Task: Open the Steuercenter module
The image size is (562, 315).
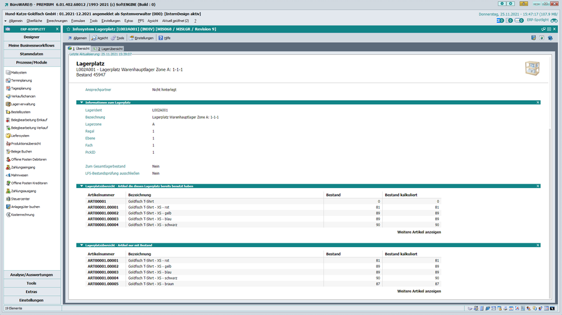Action: point(21,199)
